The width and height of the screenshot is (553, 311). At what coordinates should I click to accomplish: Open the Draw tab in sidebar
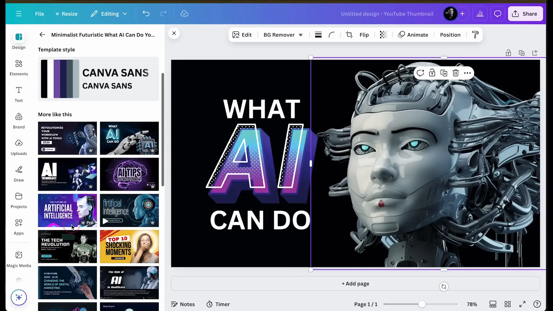pyautogui.click(x=19, y=174)
